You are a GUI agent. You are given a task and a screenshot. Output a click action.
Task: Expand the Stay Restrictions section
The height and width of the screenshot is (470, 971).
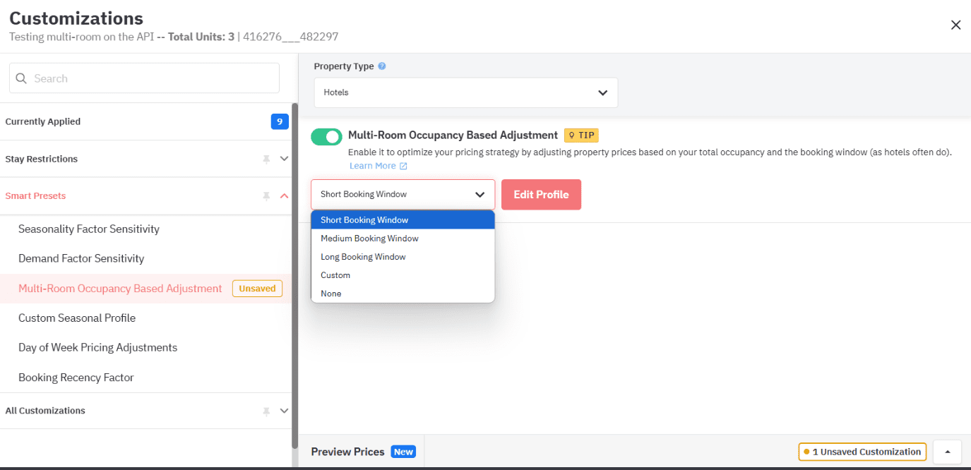coord(285,159)
